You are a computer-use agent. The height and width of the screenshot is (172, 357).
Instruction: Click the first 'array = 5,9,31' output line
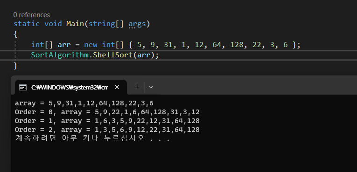tap(84, 103)
